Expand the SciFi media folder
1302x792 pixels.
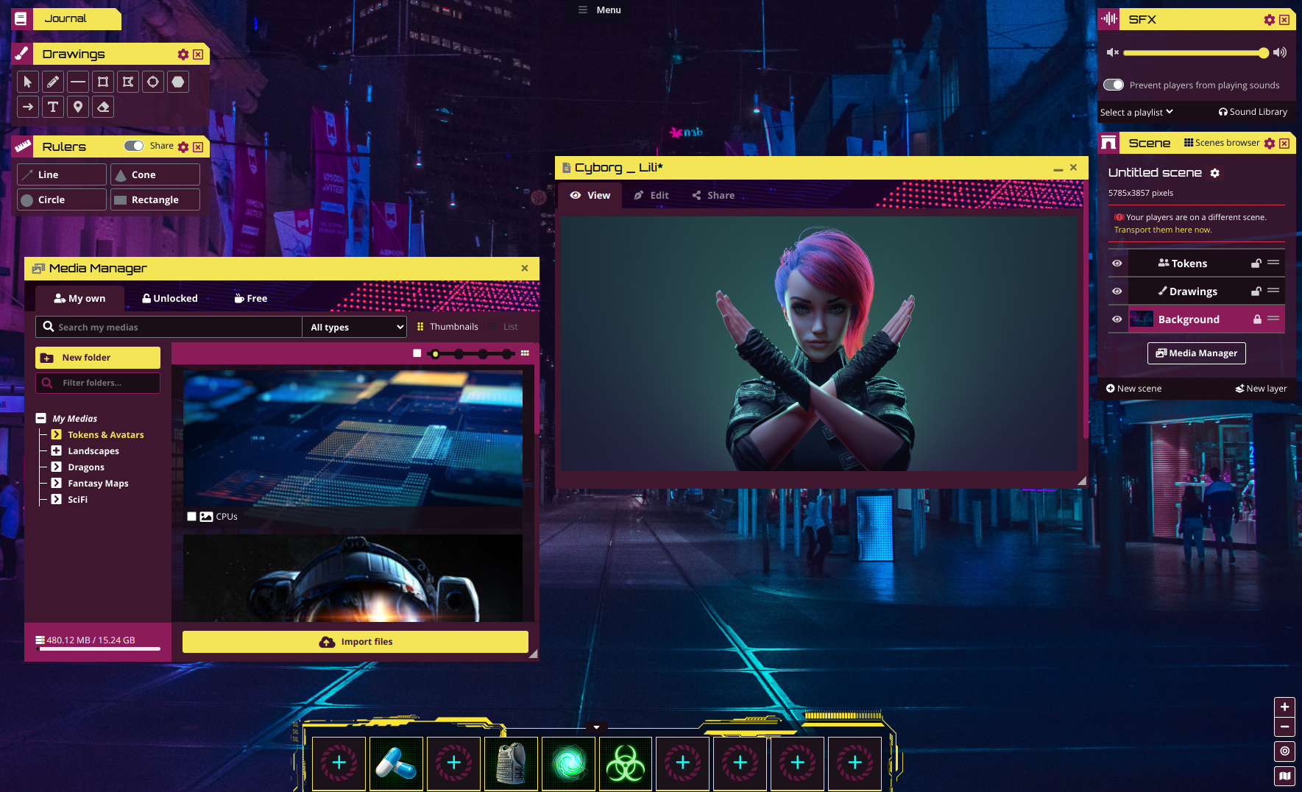pos(57,499)
